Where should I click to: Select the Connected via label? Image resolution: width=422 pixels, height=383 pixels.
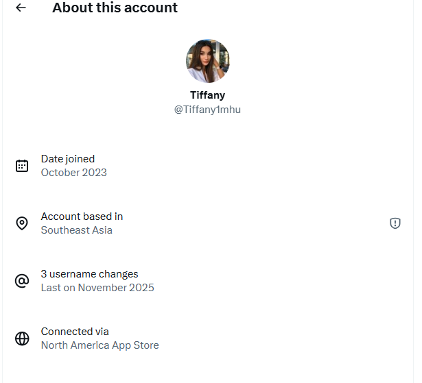[x=75, y=332]
